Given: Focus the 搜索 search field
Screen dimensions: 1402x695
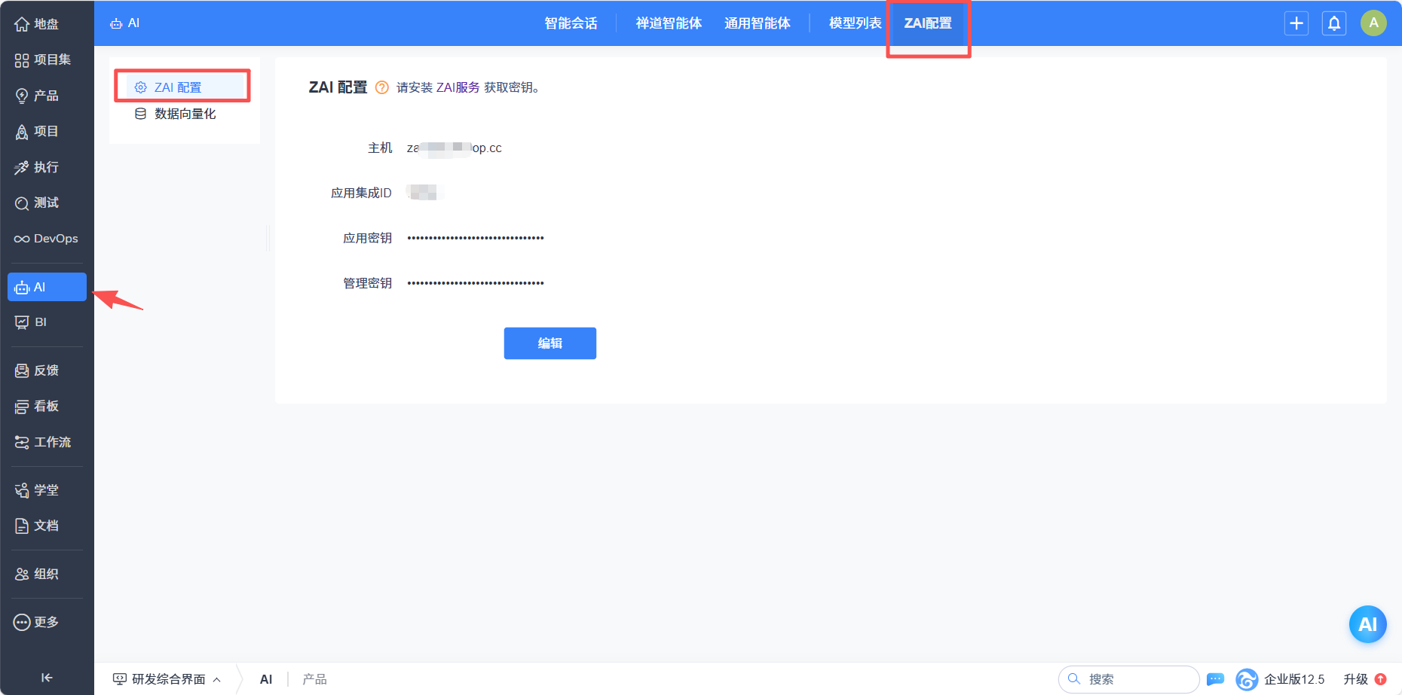Looking at the screenshot, I should (x=1128, y=679).
